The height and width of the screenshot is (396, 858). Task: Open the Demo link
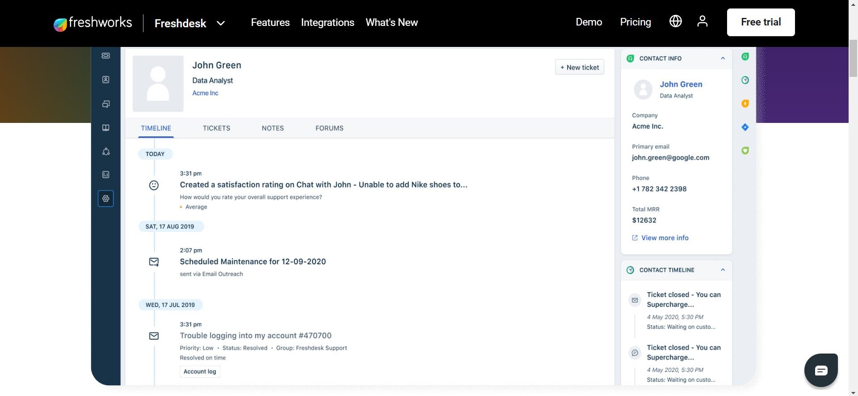click(589, 22)
